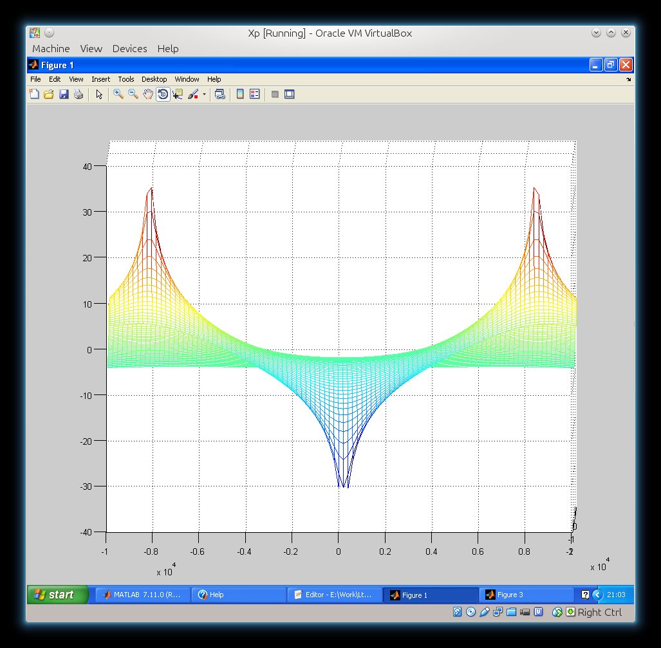Click the Right Ctrl host key label
This screenshot has height=648, width=661.
599,612
